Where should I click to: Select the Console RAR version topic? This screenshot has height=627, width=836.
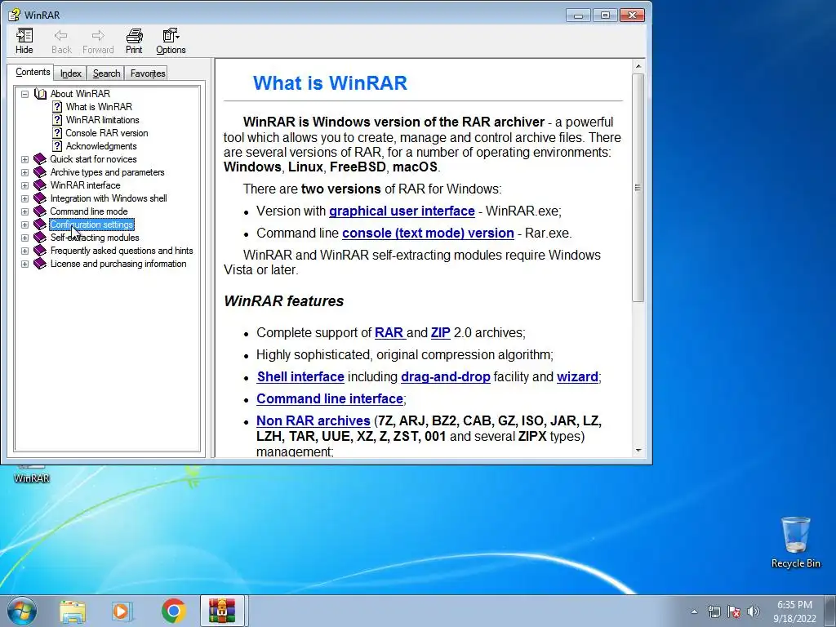coord(107,133)
